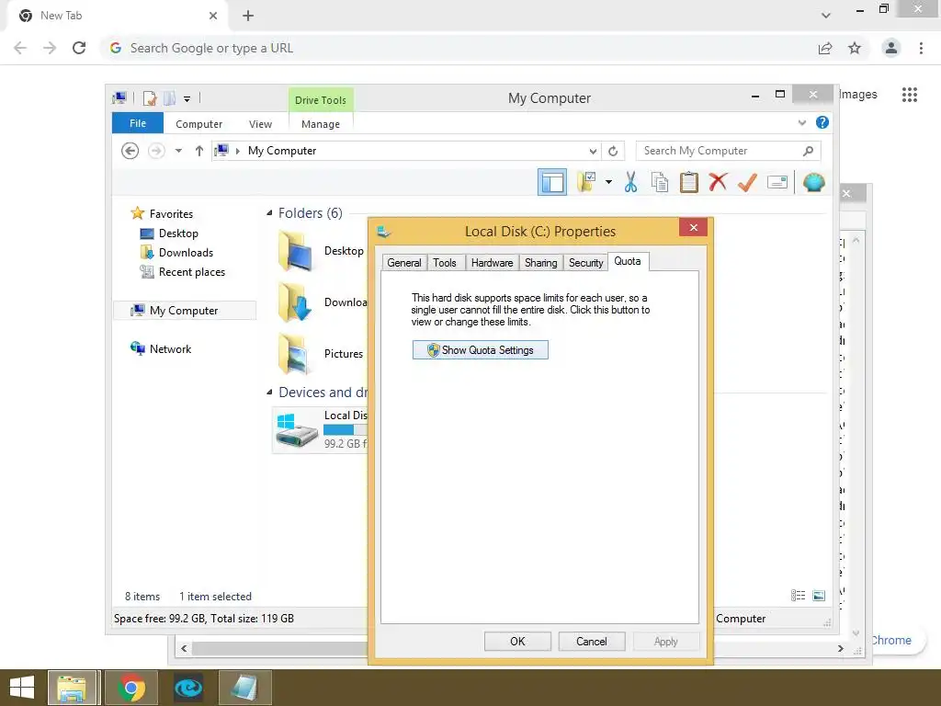Click Google Chrome in the taskbar
Image resolution: width=941 pixels, height=706 pixels.
click(131, 688)
